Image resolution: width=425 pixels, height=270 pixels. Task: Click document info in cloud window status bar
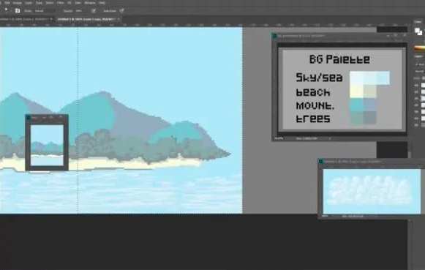coord(353,217)
